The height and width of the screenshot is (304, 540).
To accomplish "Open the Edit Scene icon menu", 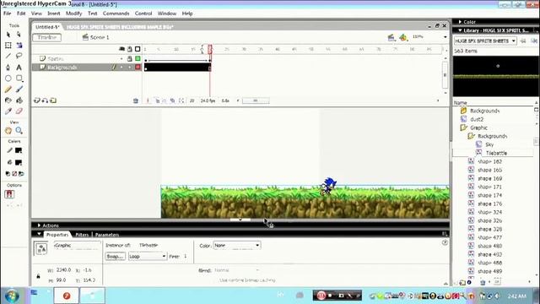I will (x=391, y=37).
